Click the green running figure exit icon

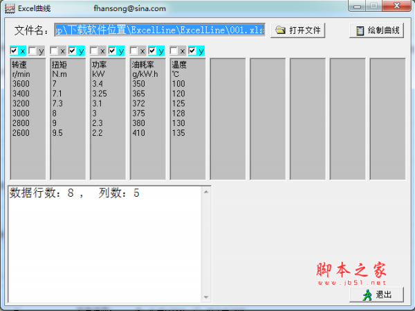click(x=367, y=295)
